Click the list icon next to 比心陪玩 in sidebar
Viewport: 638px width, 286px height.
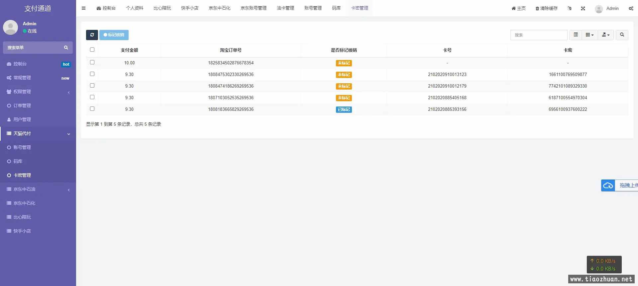pyautogui.click(x=9, y=217)
